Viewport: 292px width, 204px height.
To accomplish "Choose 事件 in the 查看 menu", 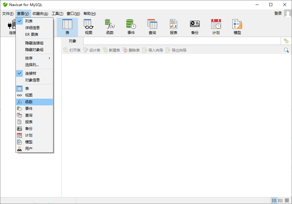I will pos(35,109).
